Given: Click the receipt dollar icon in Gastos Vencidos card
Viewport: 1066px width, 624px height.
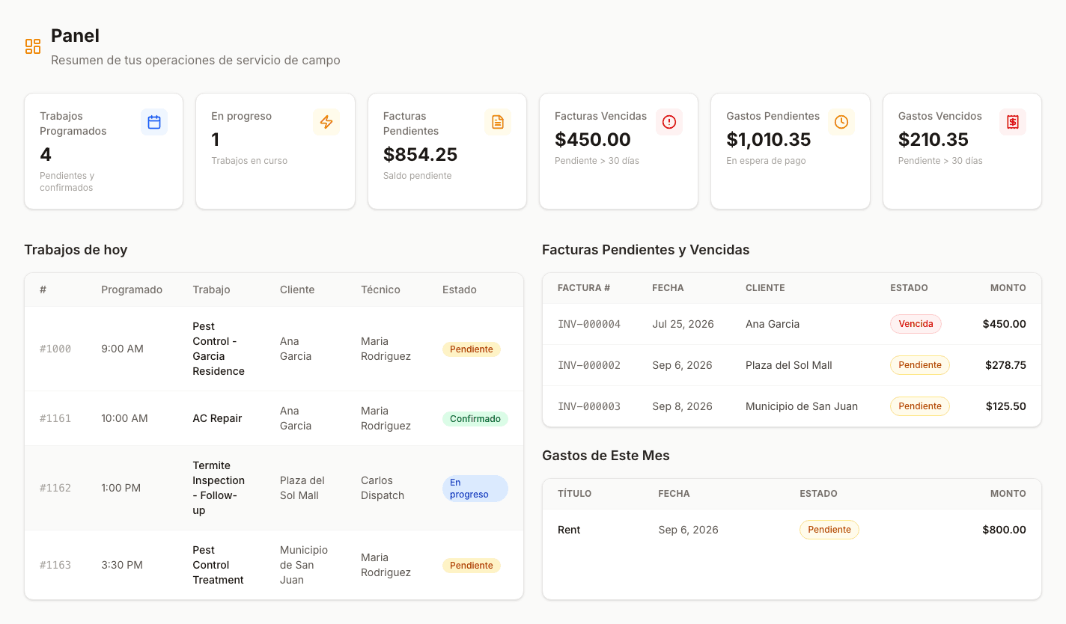Looking at the screenshot, I should [1013, 122].
